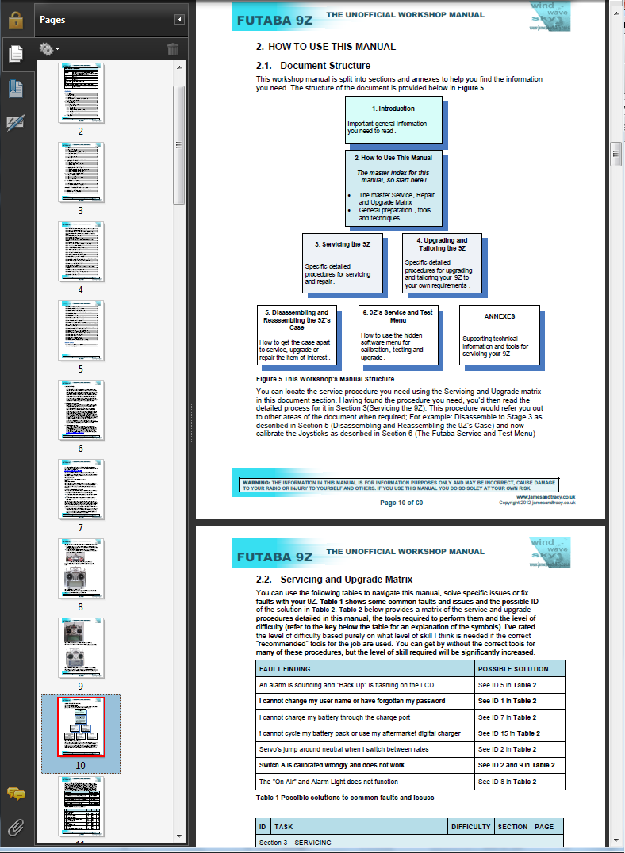Click the www.jamesandtracy.co.uk footer link
Image resolution: width=625 pixels, height=853 pixels.
tap(546, 497)
